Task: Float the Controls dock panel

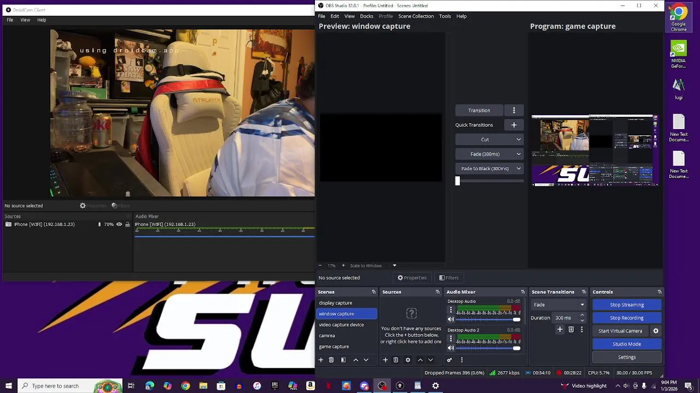Action: coord(660,292)
